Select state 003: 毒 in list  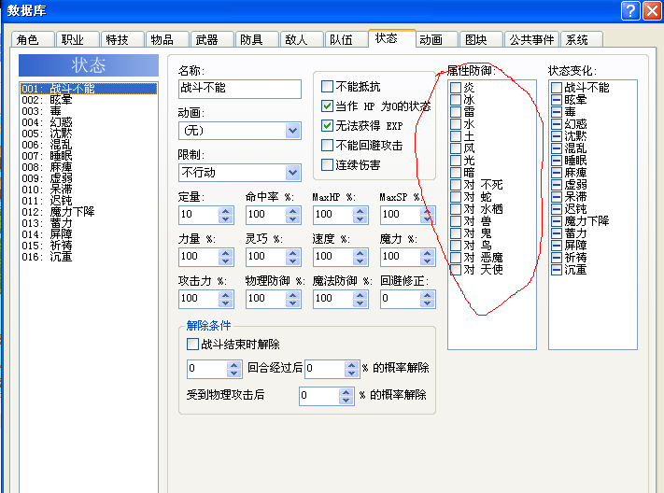coord(89,111)
